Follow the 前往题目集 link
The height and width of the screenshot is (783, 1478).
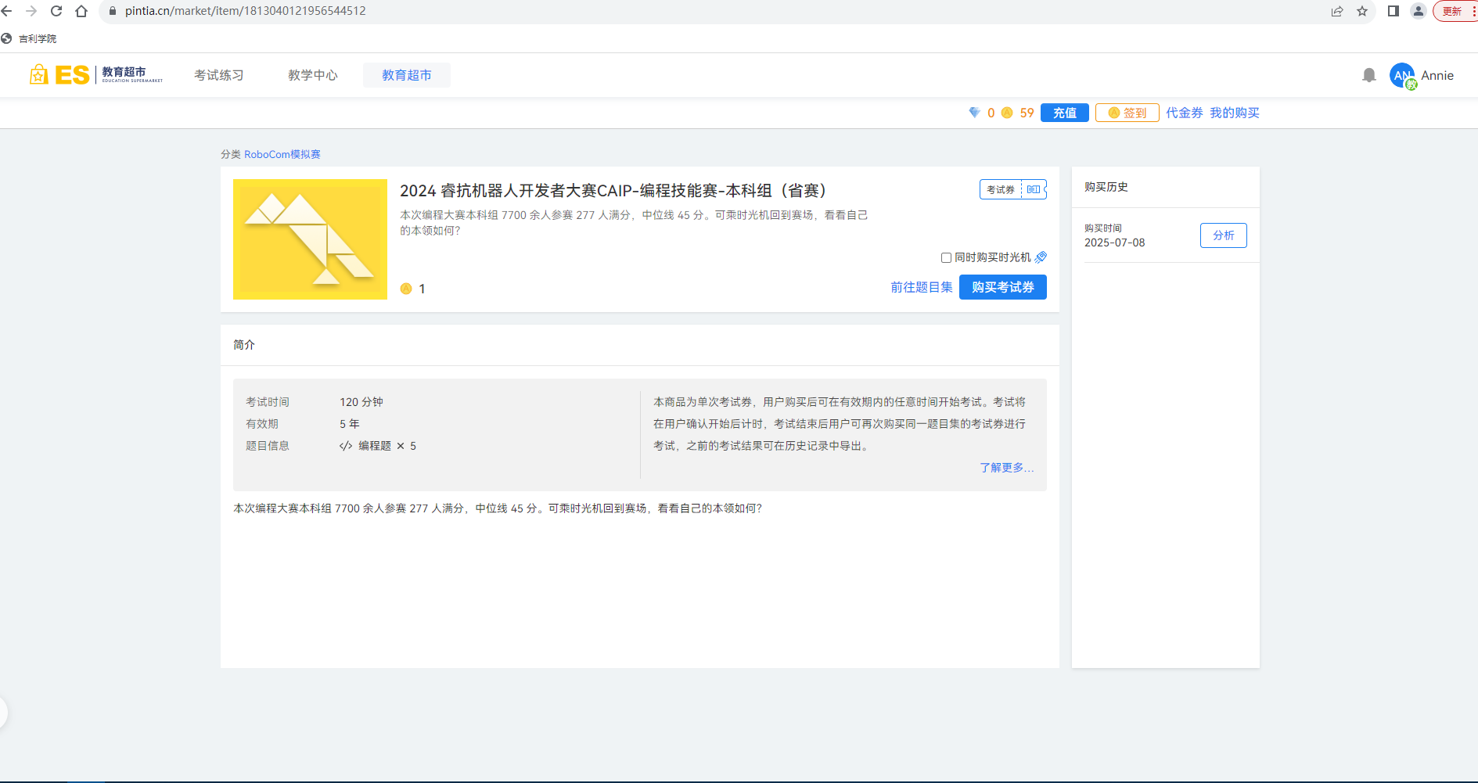point(921,287)
